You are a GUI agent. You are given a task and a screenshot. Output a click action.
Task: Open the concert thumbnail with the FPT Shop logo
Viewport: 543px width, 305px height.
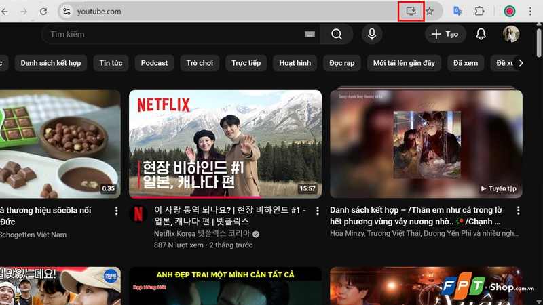[426, 286]
